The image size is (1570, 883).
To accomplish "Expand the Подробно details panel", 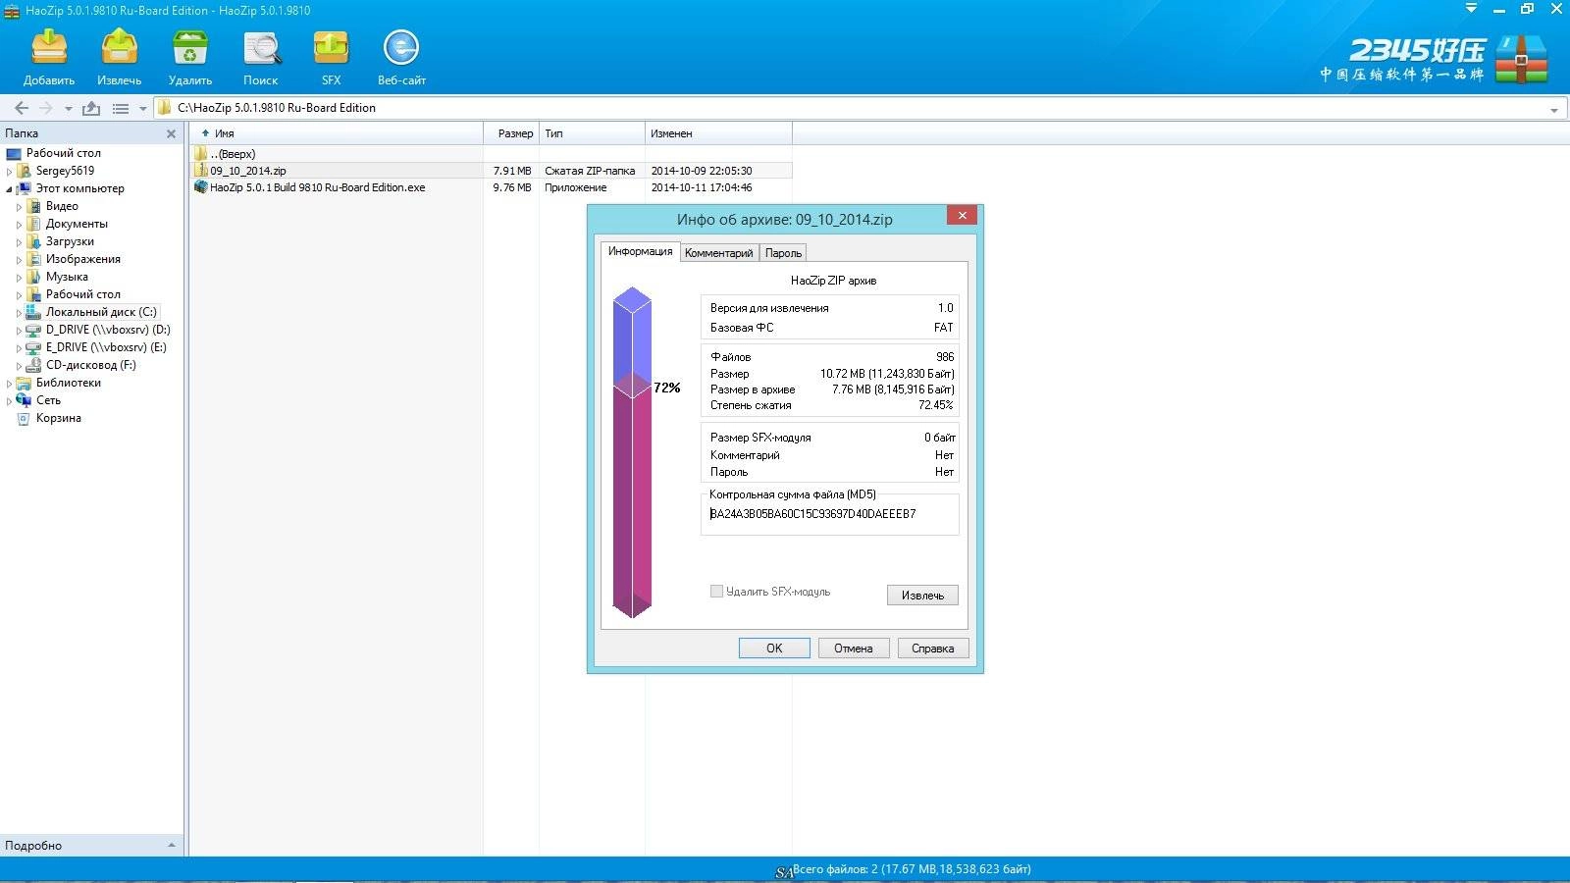I will click(172, 845).
